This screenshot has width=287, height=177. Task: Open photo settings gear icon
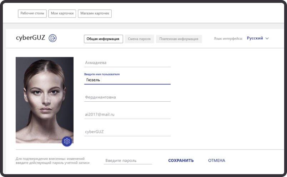67,141
